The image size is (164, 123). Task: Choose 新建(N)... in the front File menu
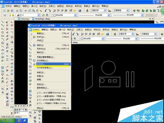tap(52, 33)
